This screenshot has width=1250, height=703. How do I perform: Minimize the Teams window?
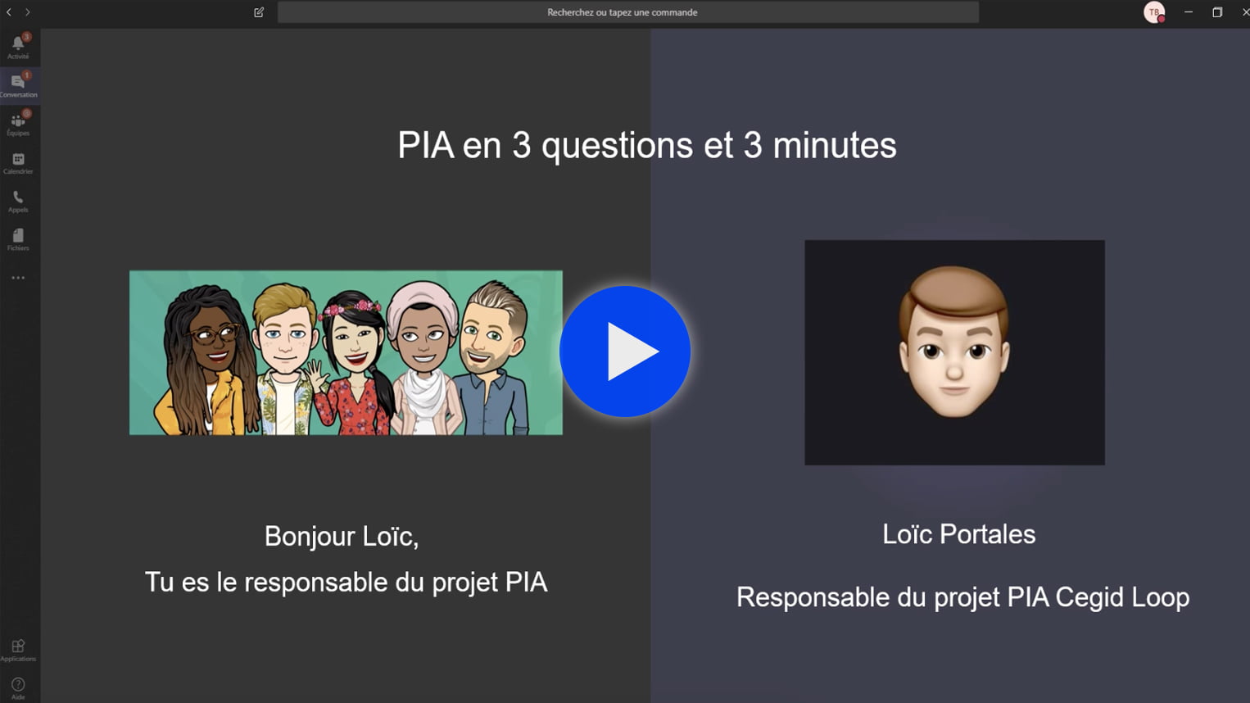1189,12
